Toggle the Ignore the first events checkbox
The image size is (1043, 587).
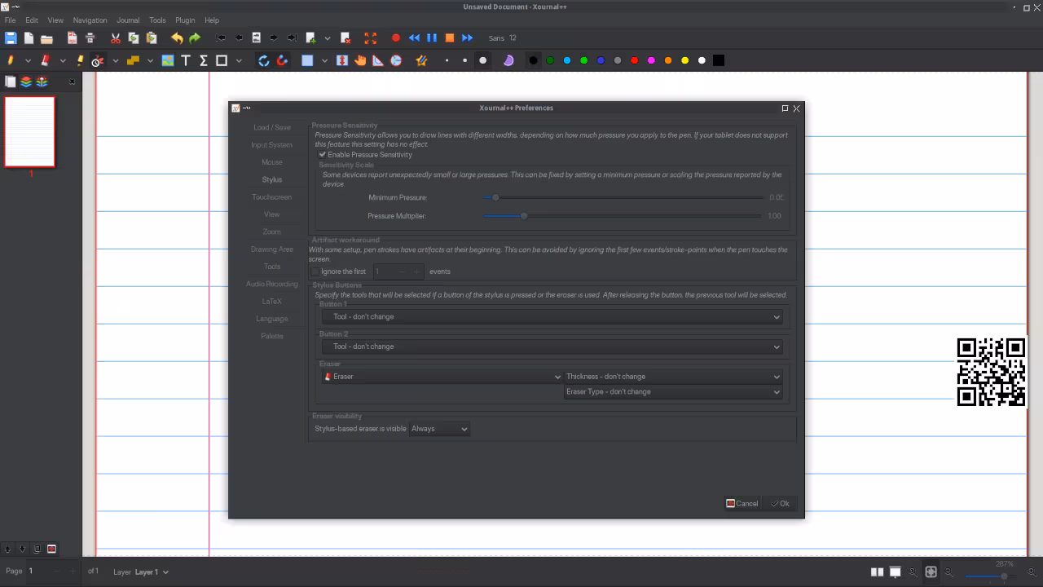[315, 271]
